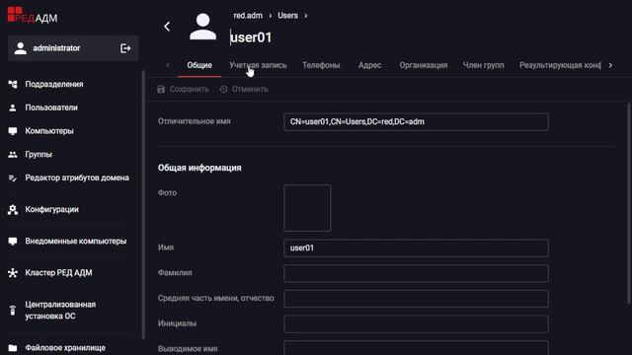Click the sidebar vertical scrollbar
Image resolution: width=632 pixels, height=355 pixels.
[143, 205]
